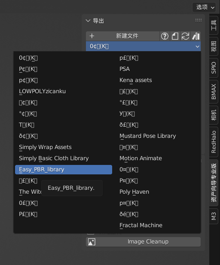This screenshot has width=220, height=265.
Task: Open the question mark help icon
Action: click(x=165, y=36)
